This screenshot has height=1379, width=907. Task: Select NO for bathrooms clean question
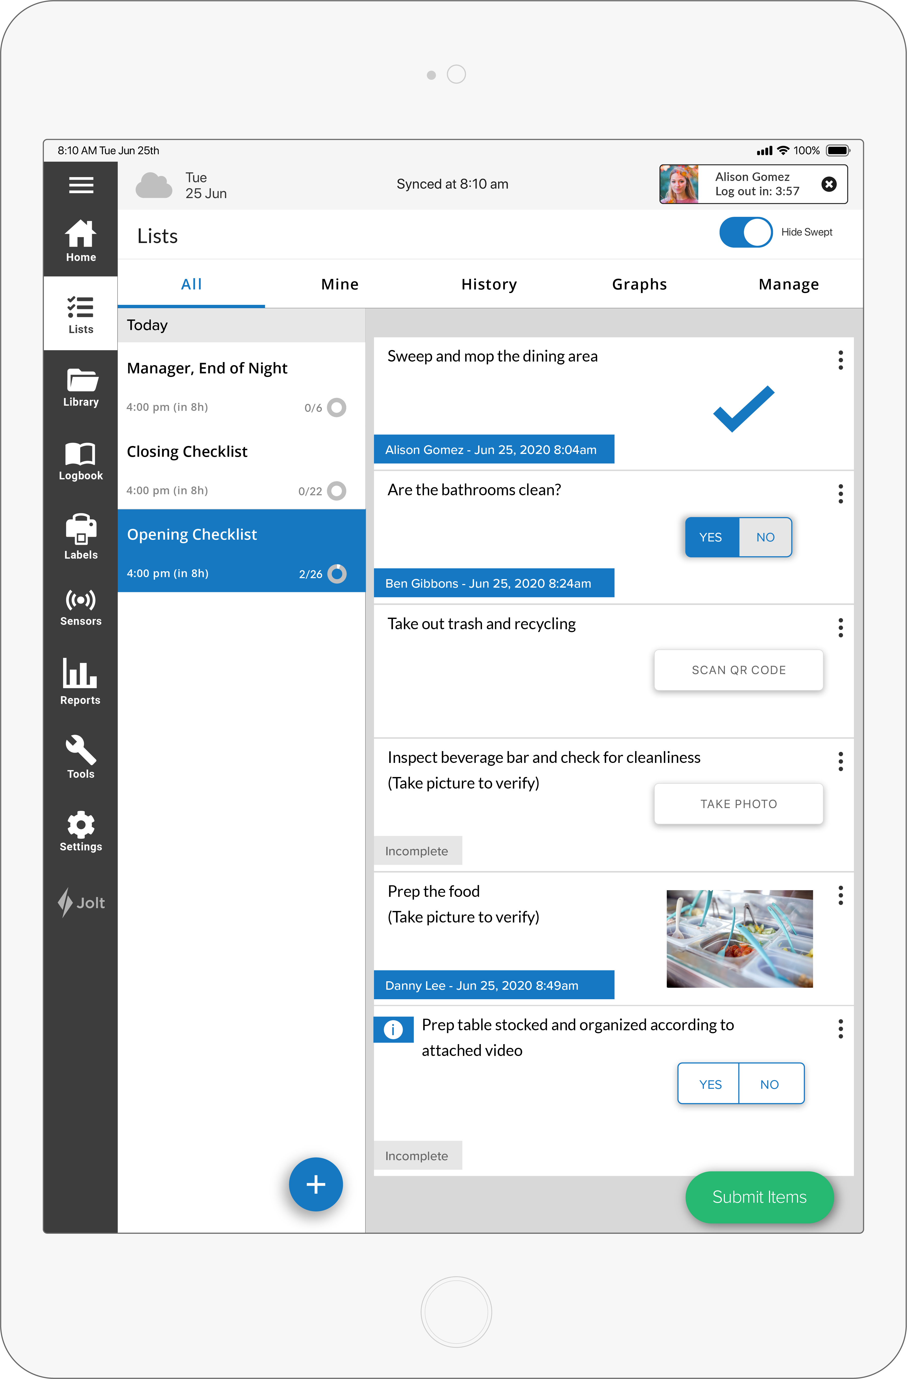[765, 537]
